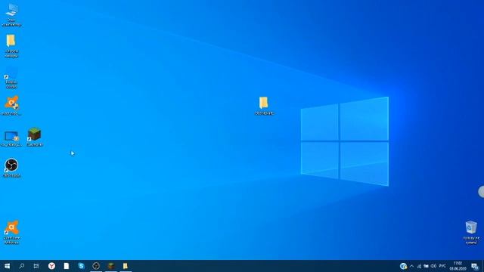Click the Show desktop sliver beside the Action Center icon

(x=482, y=266)
